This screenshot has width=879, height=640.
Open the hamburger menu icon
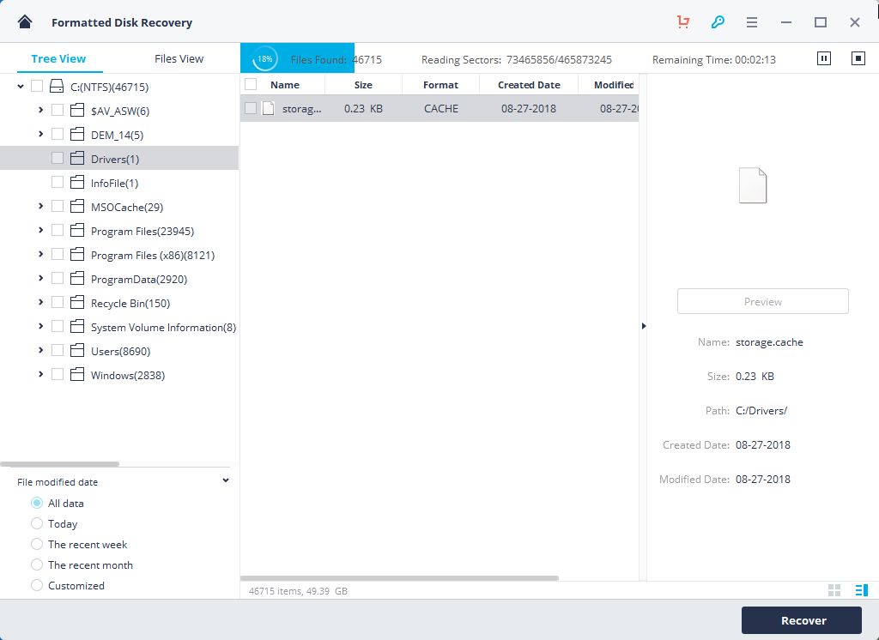[751, 22]
